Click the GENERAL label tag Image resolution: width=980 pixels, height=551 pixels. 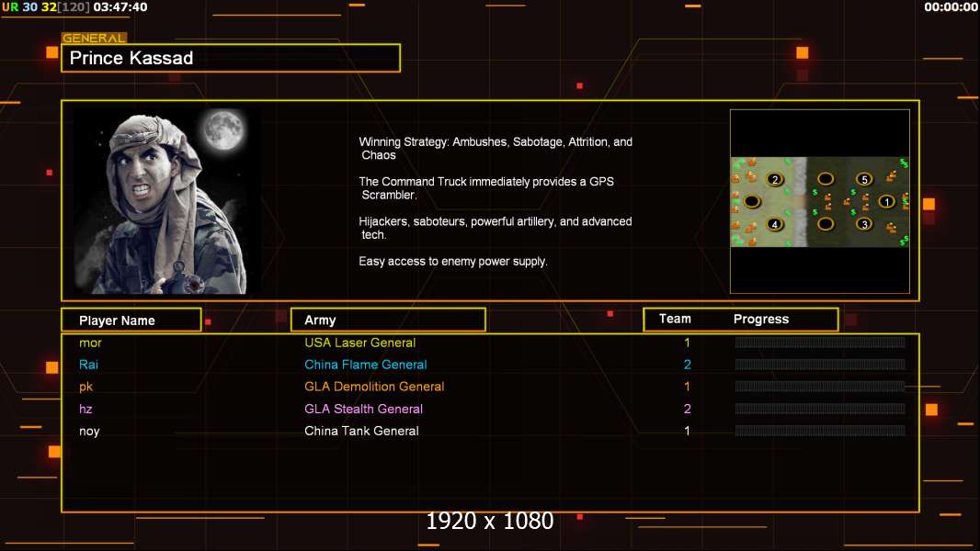point(95,38)
